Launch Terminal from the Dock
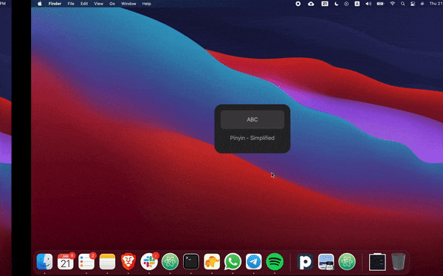Viewport: 443px width, 276px height. pyautogui.click(x=191, y=261)
